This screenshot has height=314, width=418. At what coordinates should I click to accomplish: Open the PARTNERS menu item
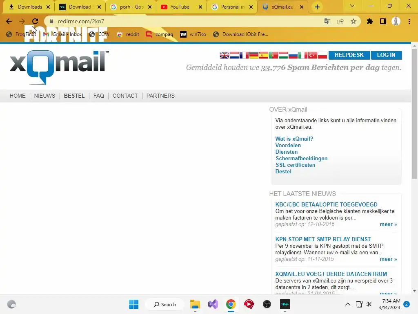tap(160, 96)
